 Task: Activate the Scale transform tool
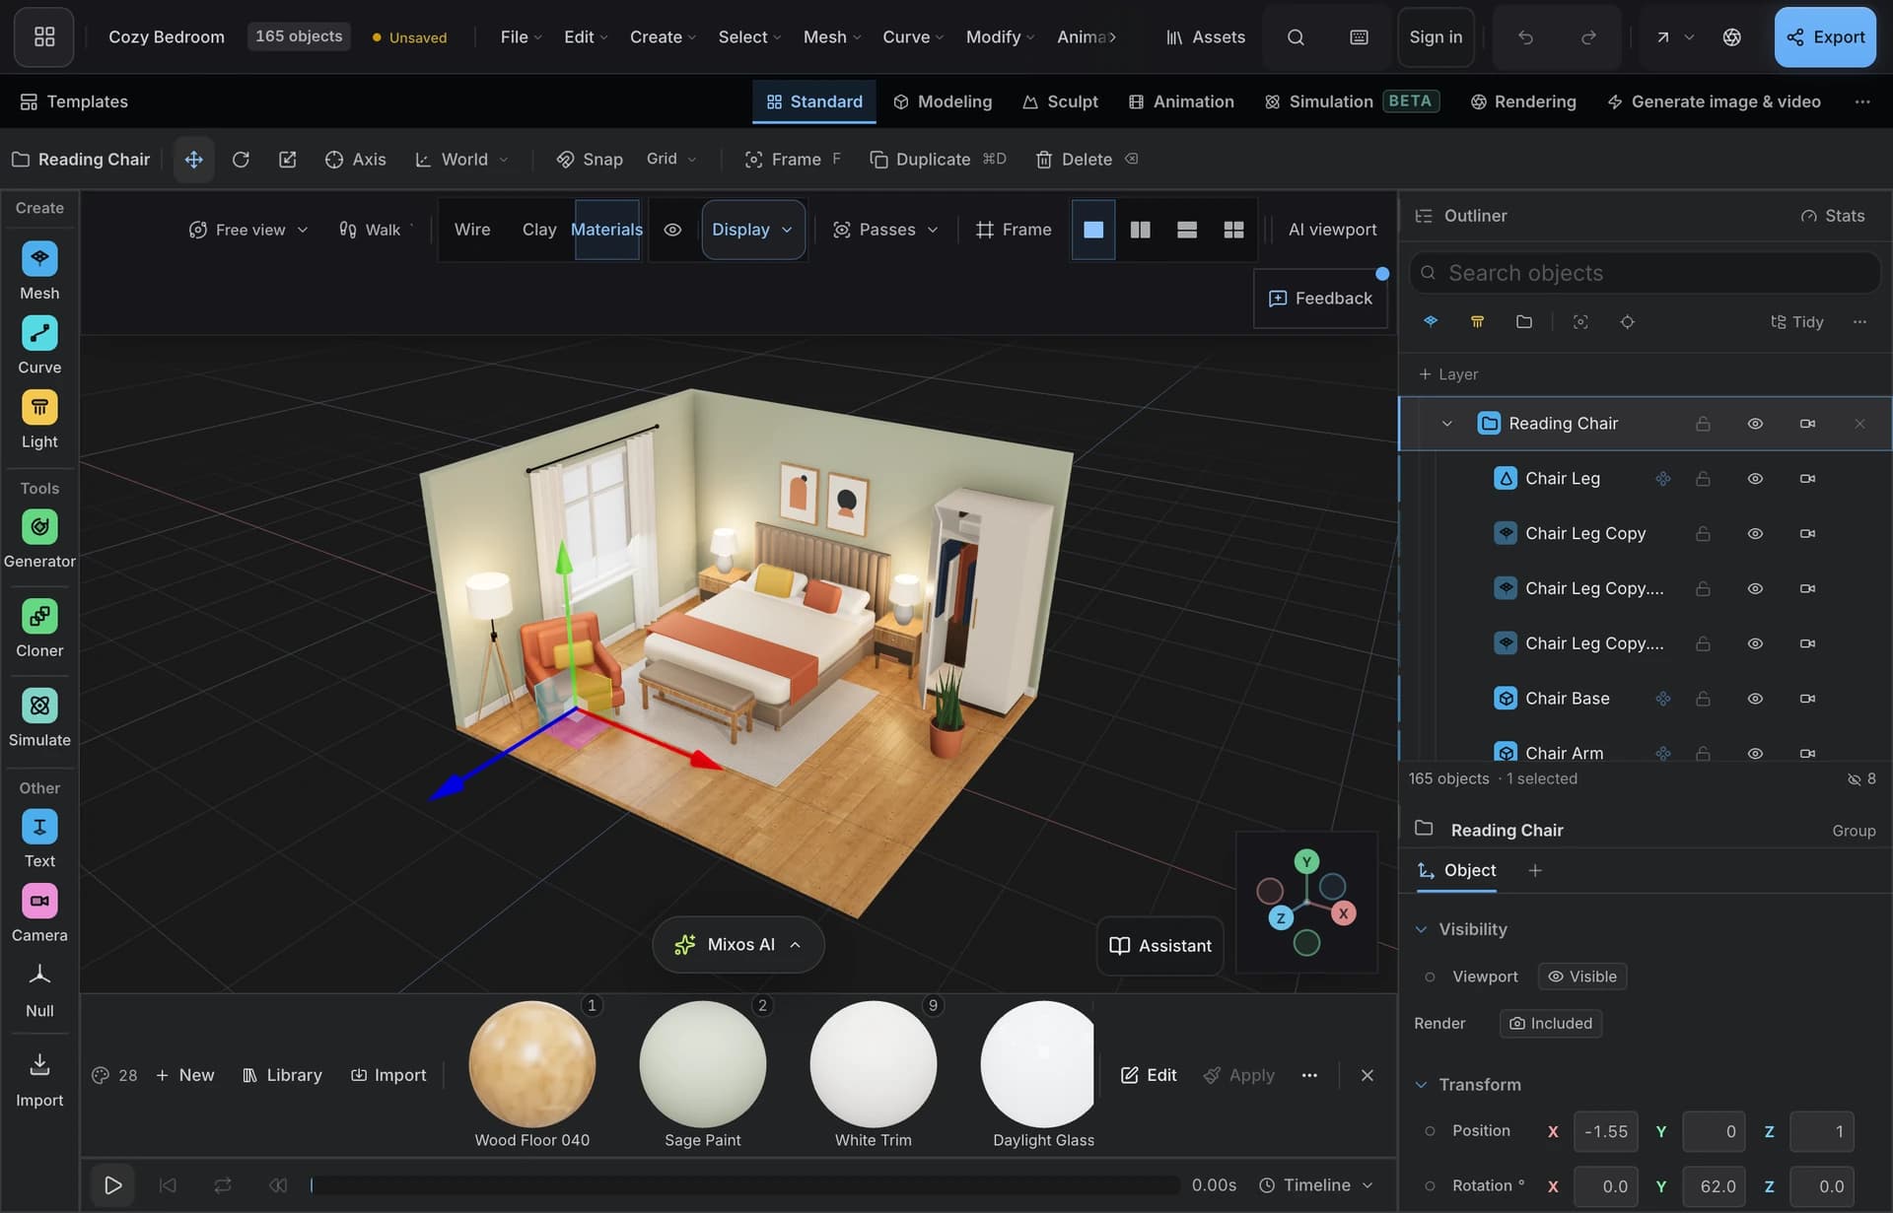tap(287, 160)
